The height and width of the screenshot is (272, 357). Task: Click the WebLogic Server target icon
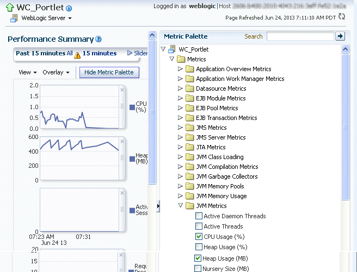tap(14, 18)
